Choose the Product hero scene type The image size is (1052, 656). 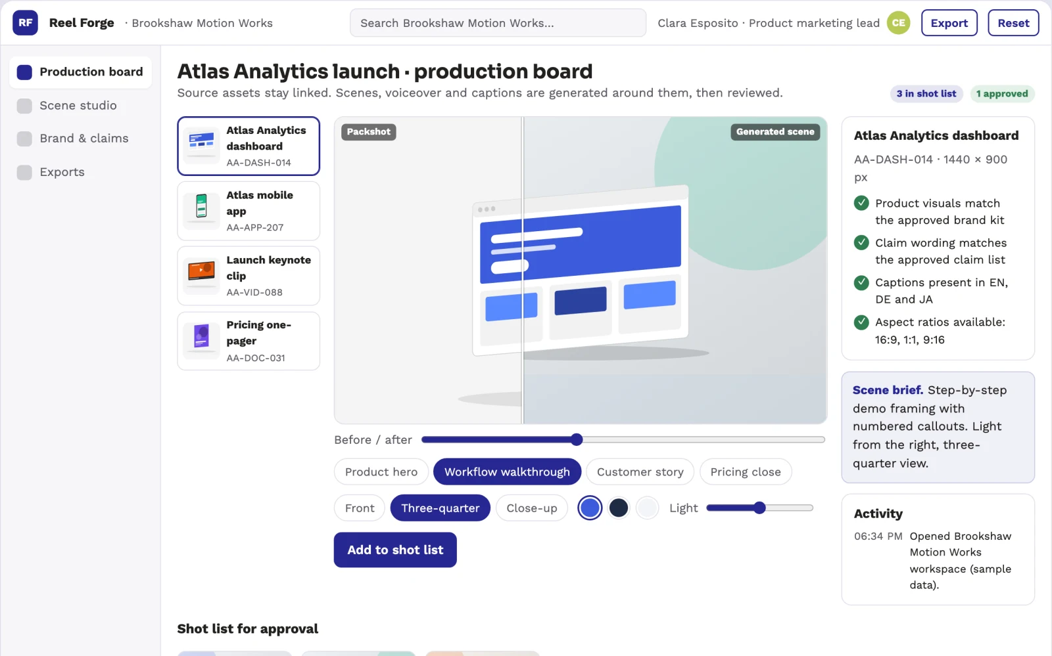point(381,471)
